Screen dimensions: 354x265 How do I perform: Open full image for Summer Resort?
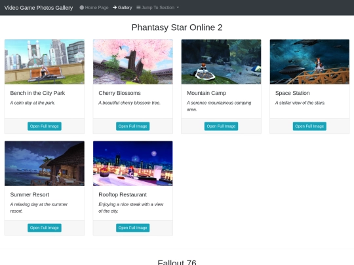coord(45,228)
